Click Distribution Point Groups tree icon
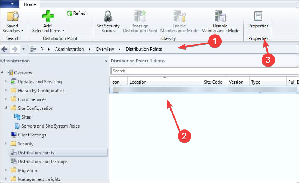 pos(14,161)
